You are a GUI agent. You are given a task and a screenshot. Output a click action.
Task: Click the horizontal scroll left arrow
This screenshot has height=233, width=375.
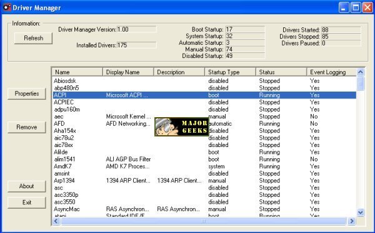[x=56, y=221]
